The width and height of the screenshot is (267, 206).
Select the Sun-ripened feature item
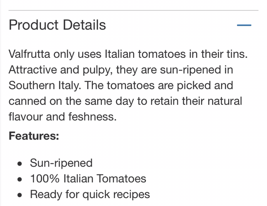[x=61, y=163]
